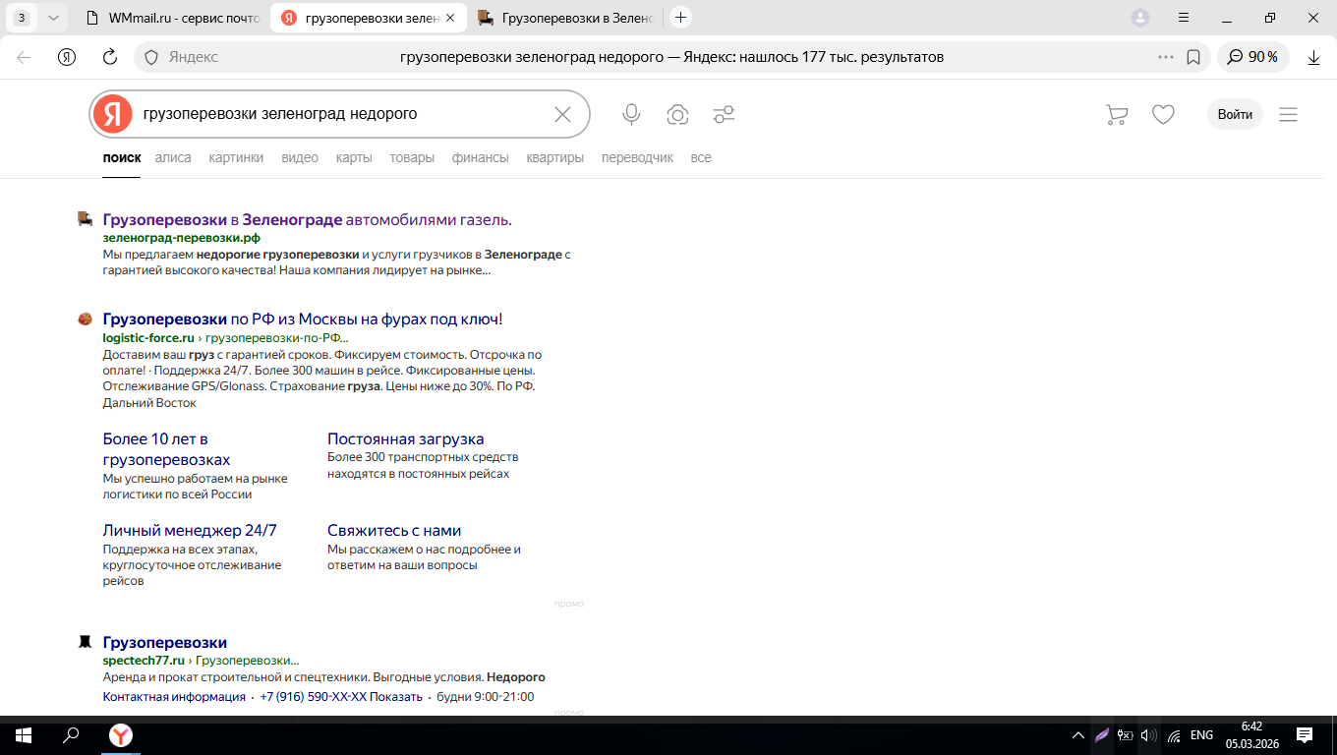Open a new browser tab

[680, 17]
